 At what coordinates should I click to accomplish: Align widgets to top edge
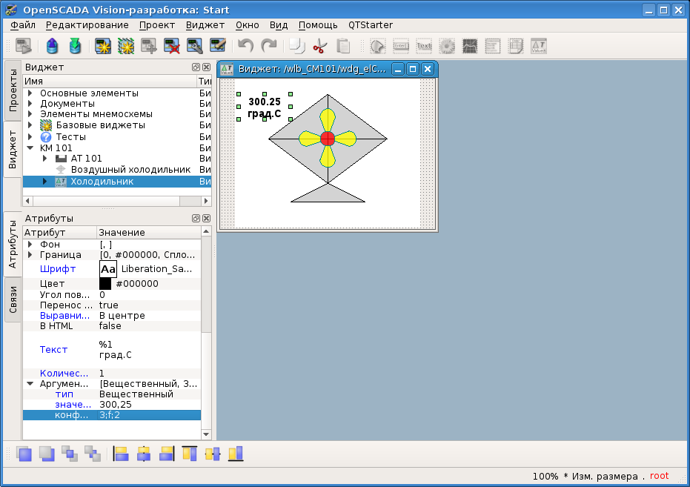(x=190, y=453)
